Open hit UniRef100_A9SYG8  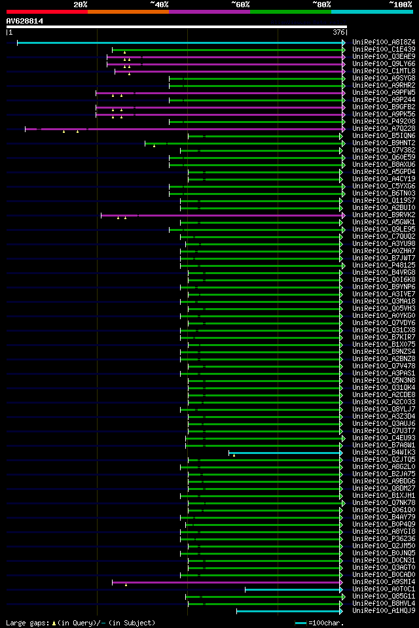tap(384, 78)
